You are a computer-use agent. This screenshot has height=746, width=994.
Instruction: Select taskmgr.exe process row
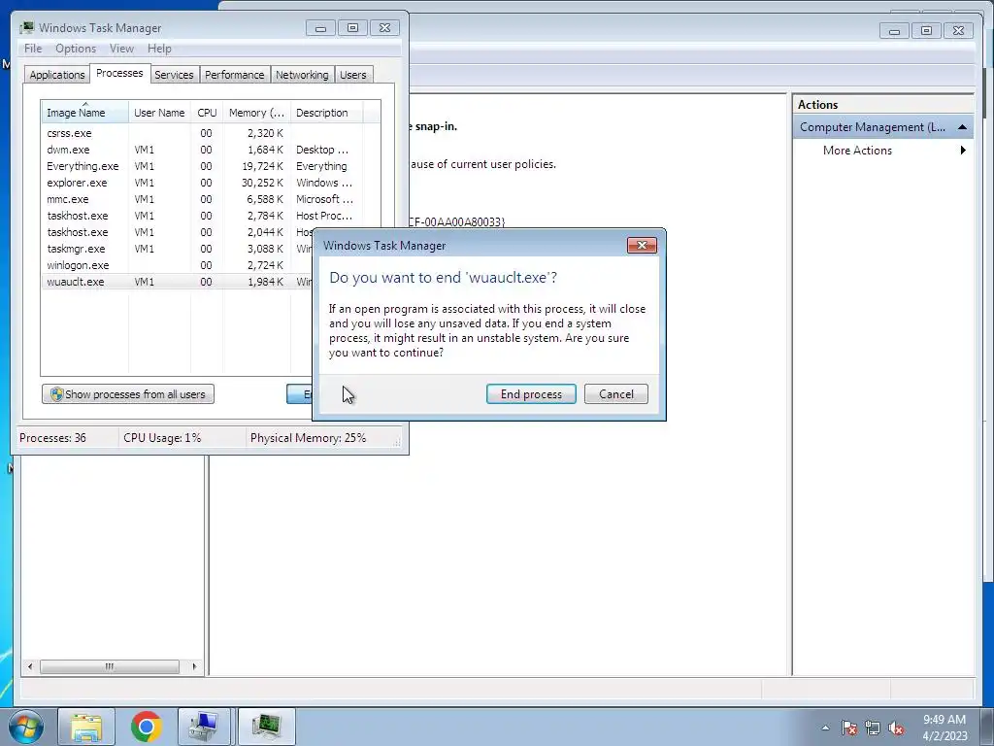pyautogui.click(x=177, y=249)
